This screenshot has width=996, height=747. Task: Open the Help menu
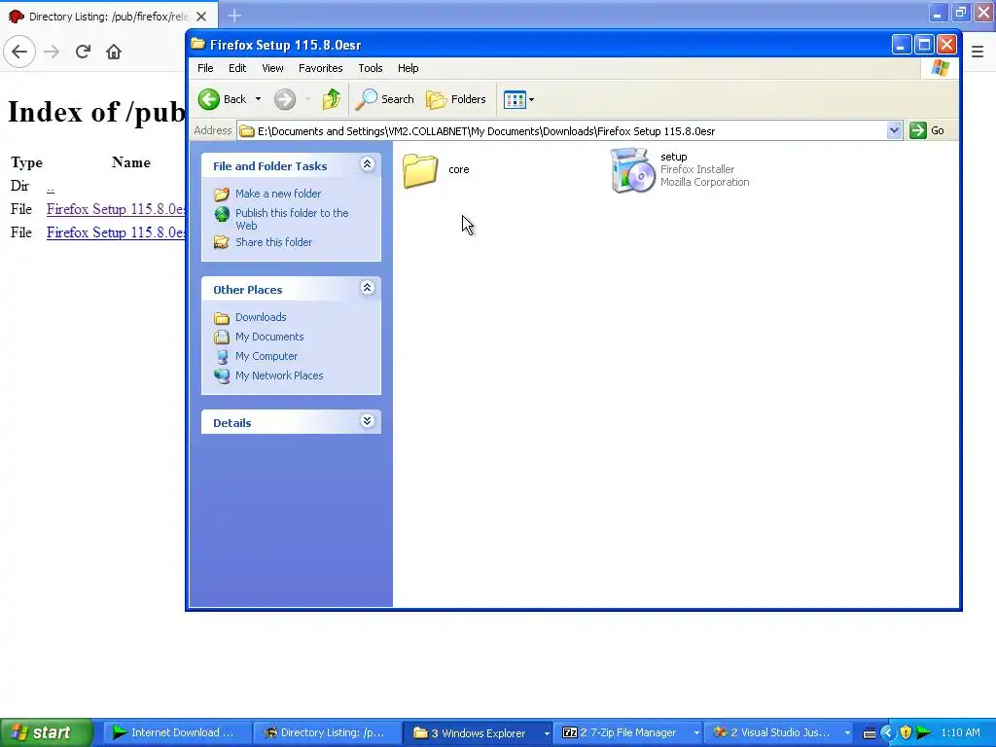click(x=408, y=68)
